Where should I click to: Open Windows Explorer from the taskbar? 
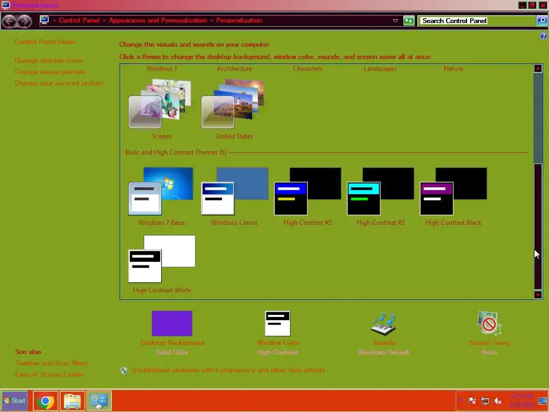(72, 401)
